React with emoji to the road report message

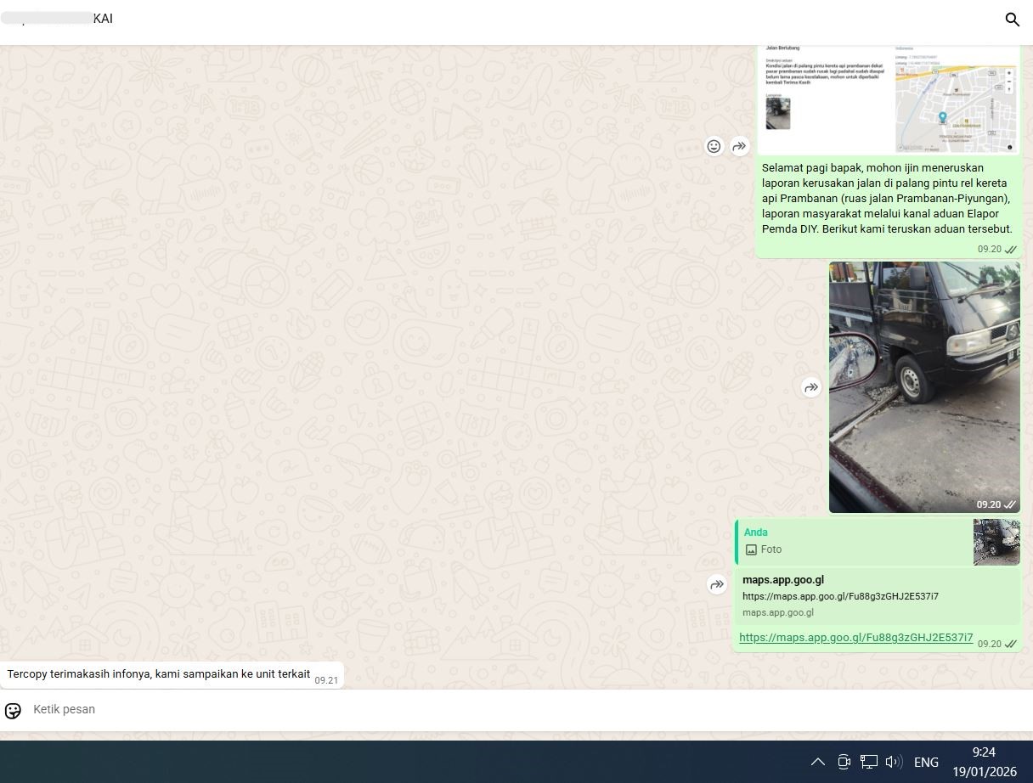click(714, 146)
